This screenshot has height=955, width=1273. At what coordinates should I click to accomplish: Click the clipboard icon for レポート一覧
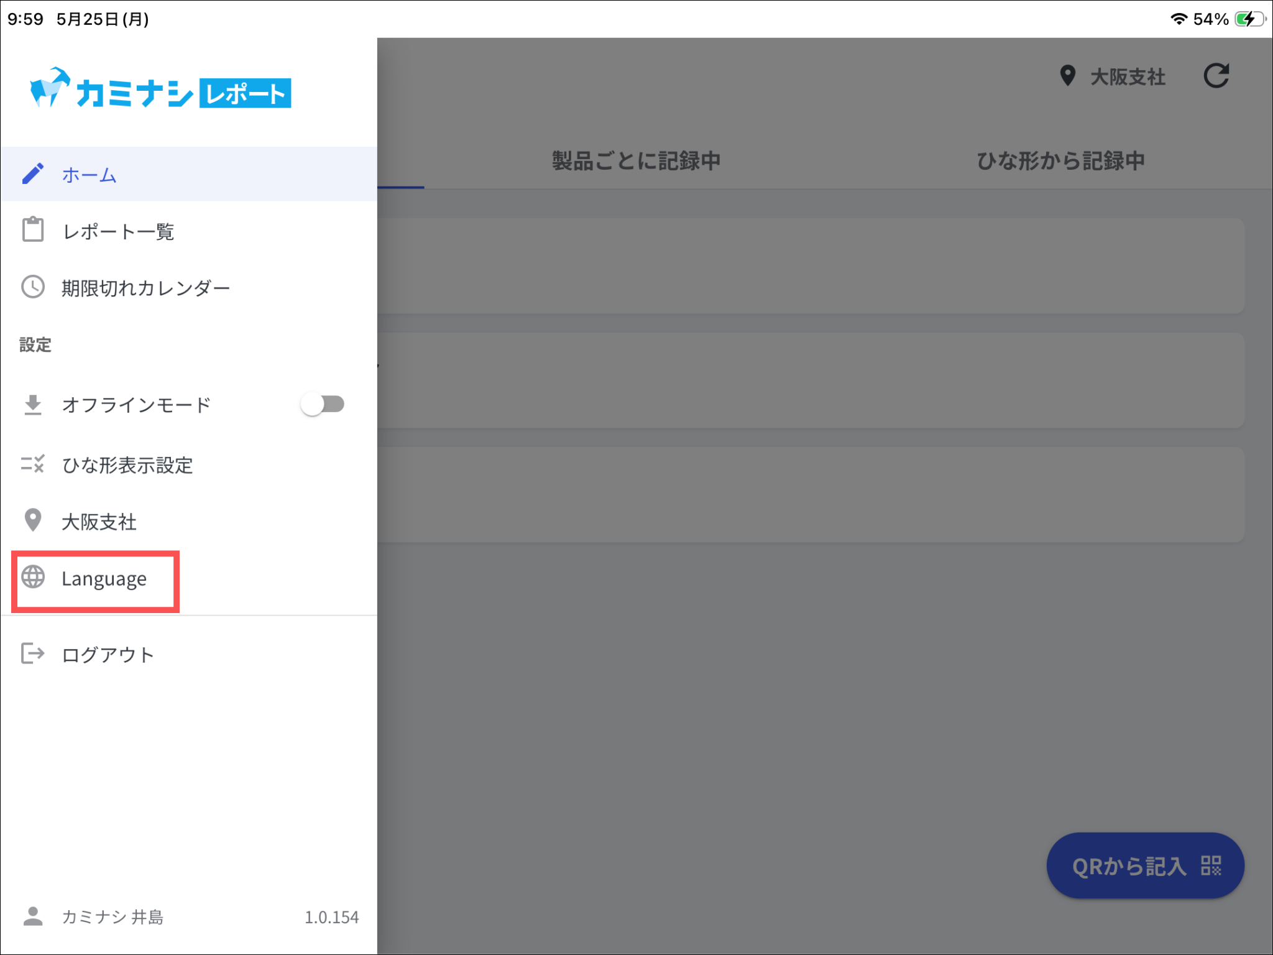pyautogui.click(x=33, y=229)
